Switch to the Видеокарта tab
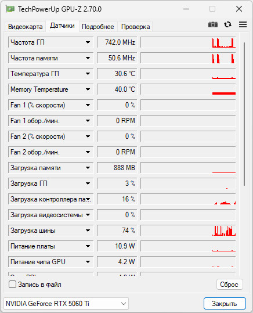Image resolution: width=253 pixels, height=313 pixels. pyautogui.click(x=26, y=27)
